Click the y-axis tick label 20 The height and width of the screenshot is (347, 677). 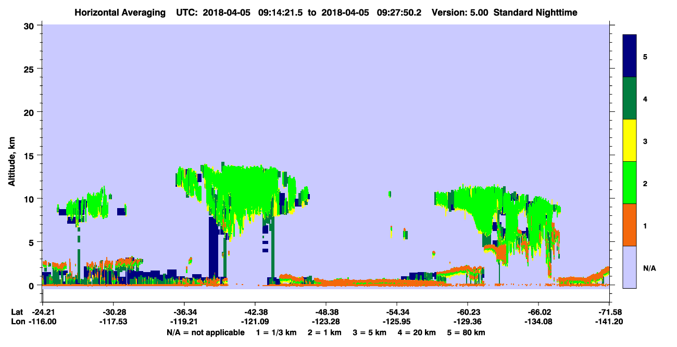(30, 112)
